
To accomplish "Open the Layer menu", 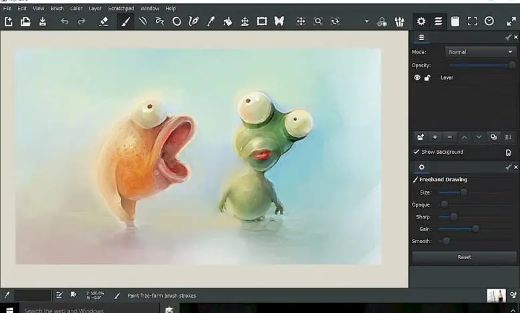I will click(95, 8).
